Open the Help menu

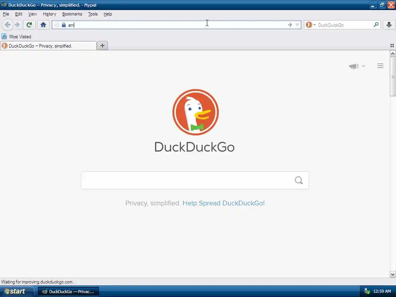(x=108, y=14)
